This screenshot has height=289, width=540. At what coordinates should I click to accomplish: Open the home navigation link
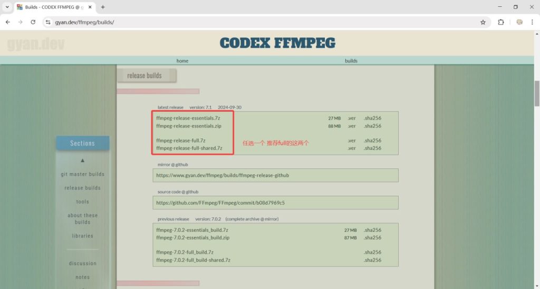click(x=182, y=61)
